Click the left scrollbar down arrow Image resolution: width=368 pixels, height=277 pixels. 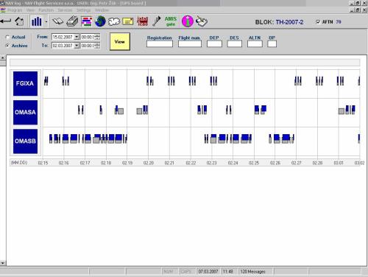coord(3,263)
